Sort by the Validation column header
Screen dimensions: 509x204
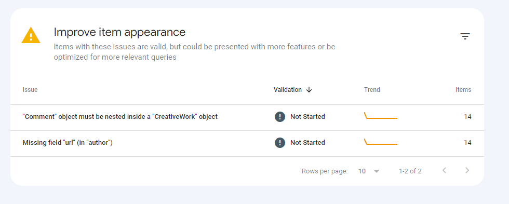[x=288, y=90]
